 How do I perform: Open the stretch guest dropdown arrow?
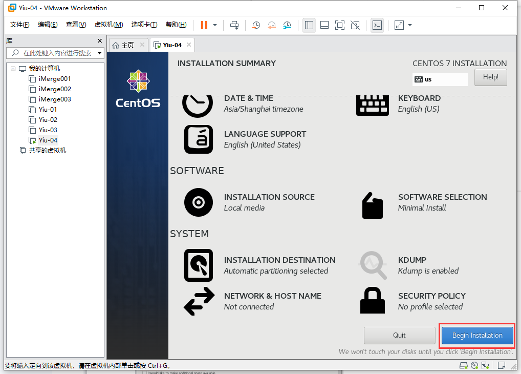coord(410,25)
